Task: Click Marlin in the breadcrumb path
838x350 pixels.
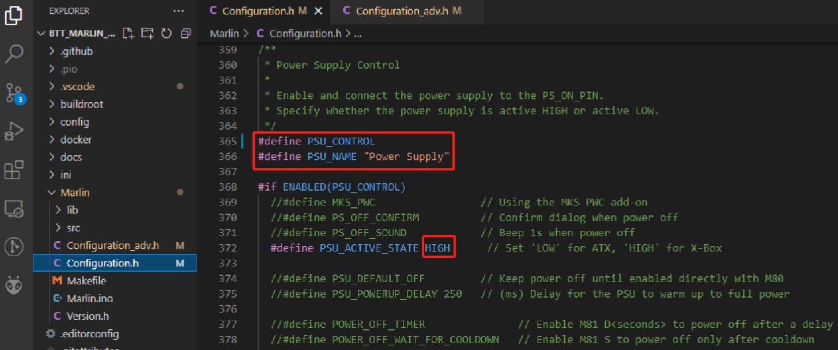Action: pyautogui.click(x=224, y=33)
